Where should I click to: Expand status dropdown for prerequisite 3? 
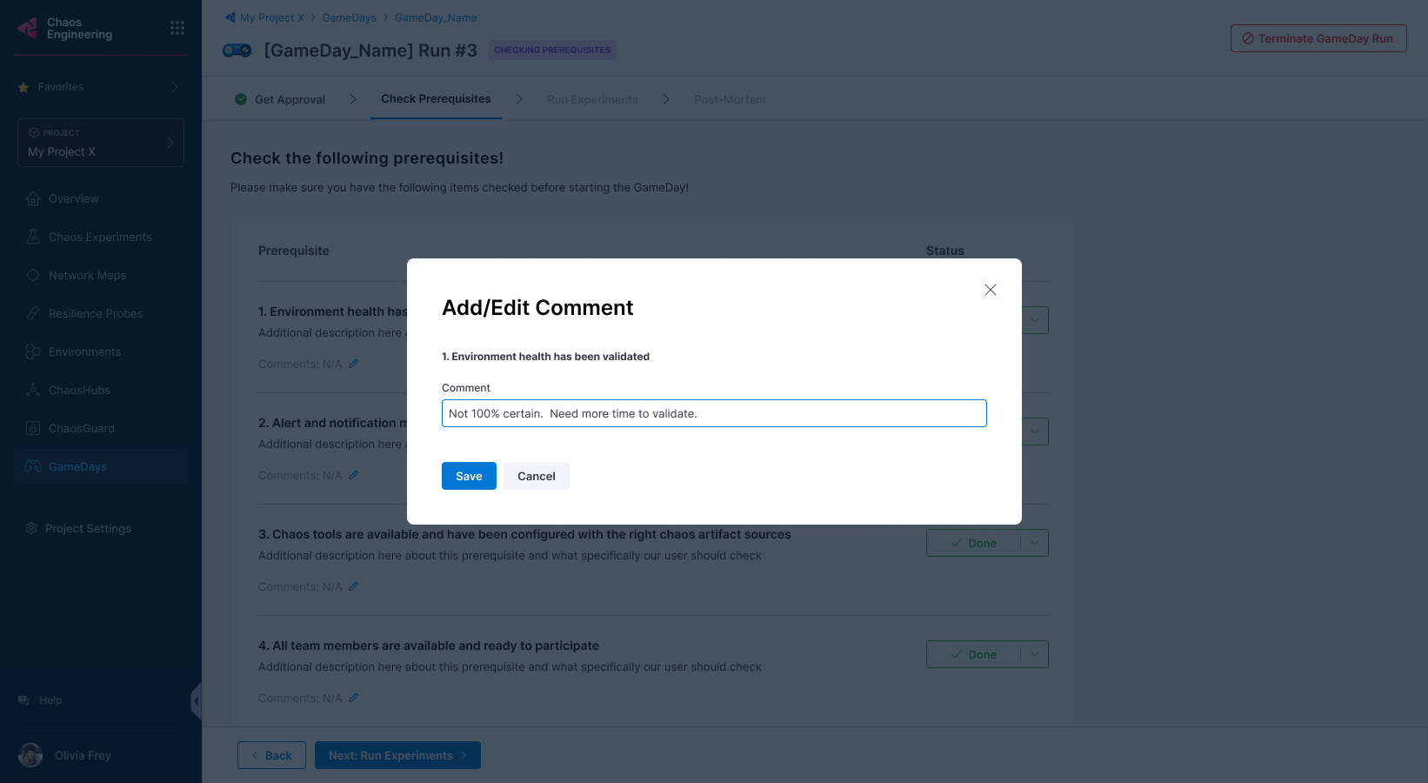pyautogui.click(x=1035, y=543)
